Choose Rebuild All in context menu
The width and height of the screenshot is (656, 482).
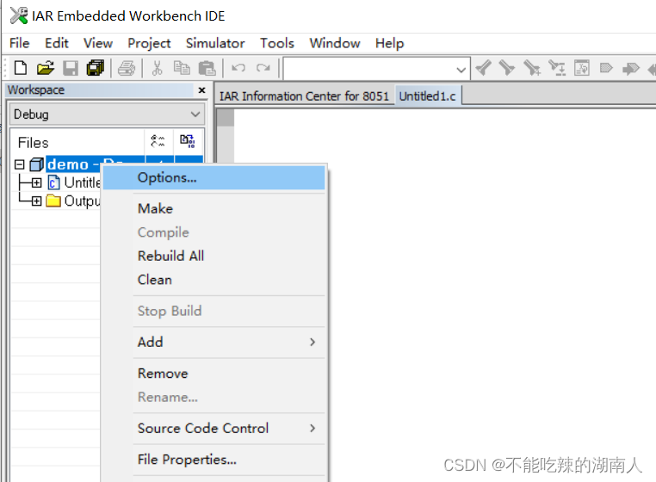point(214,256)
